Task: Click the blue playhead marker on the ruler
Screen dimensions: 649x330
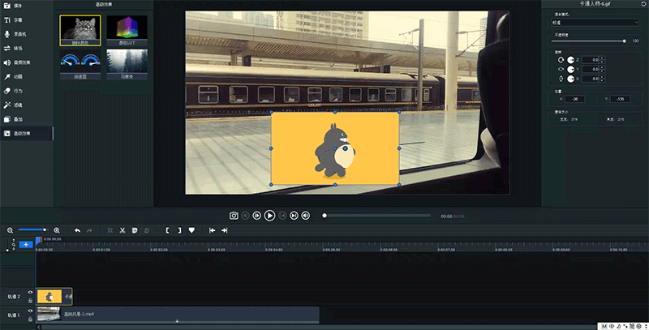Action: [x=38, y=240]
